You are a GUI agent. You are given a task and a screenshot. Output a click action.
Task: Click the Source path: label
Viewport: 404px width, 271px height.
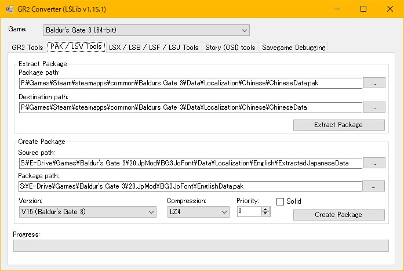[x=37, y=153]
